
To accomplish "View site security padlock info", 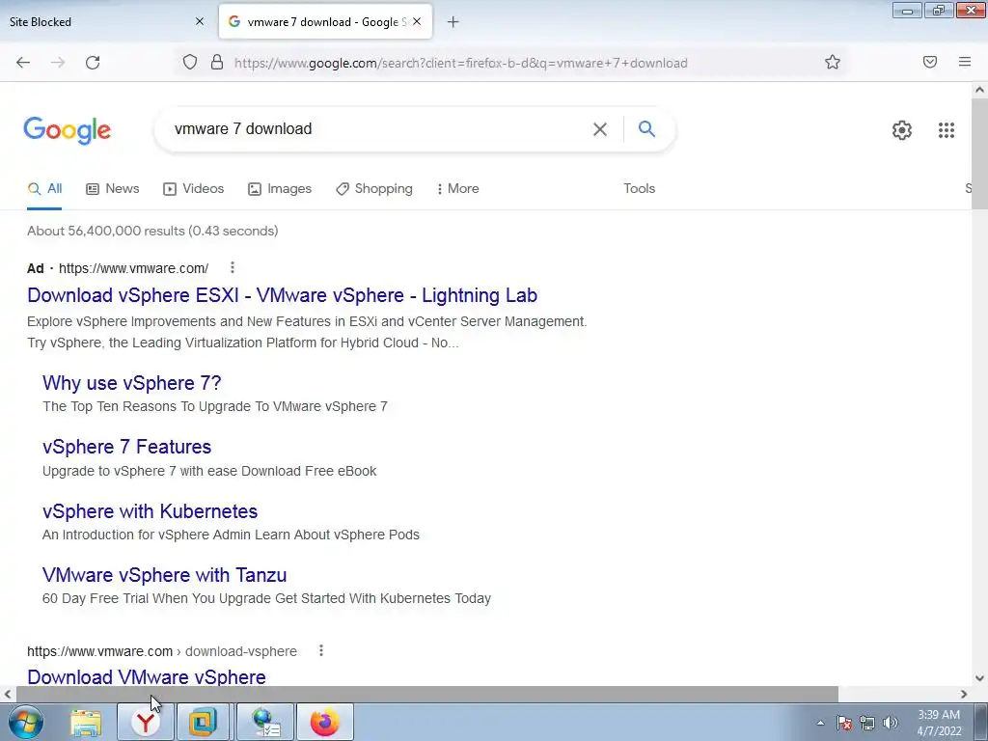I will (217, 62).
